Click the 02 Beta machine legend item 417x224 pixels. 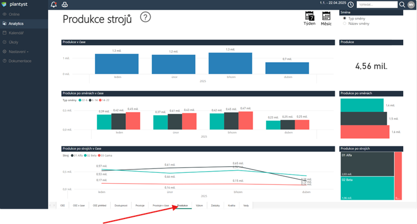point(90,156)
